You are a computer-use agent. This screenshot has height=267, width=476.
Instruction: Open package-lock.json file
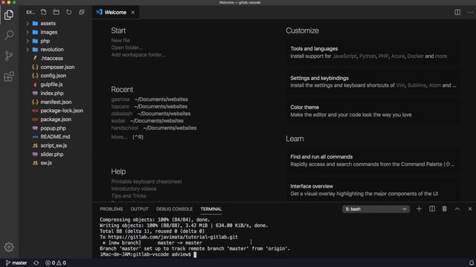(62, 111)
